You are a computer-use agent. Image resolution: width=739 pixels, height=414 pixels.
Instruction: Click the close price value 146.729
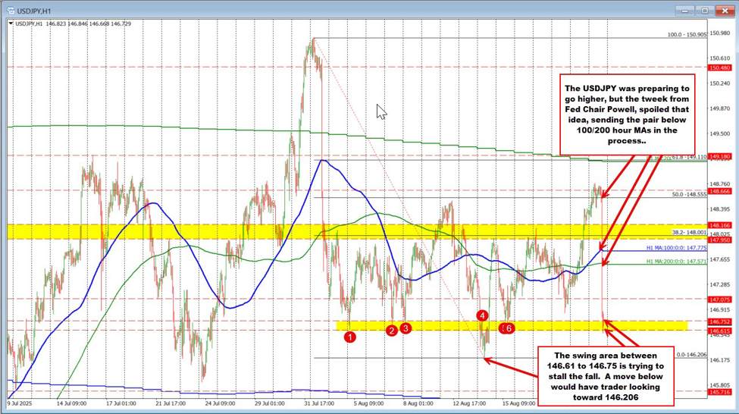(x=121, y=24)
